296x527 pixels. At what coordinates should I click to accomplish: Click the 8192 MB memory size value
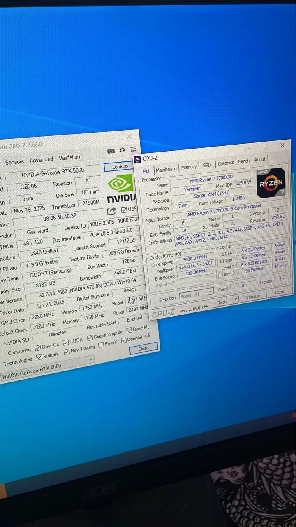46,284
